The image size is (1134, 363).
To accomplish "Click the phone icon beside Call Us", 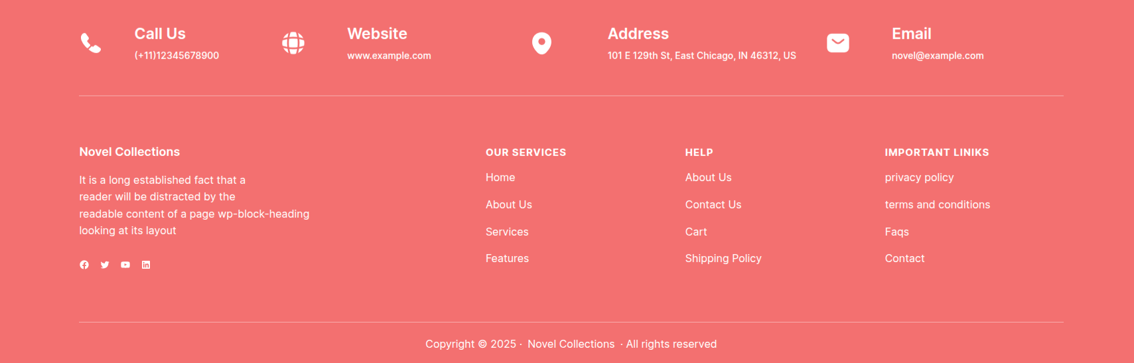I will [x=91, y=43].
